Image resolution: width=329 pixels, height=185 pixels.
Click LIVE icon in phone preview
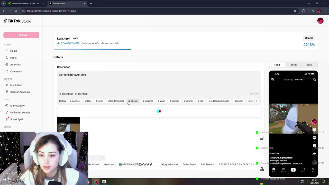(x=272, y=80)
